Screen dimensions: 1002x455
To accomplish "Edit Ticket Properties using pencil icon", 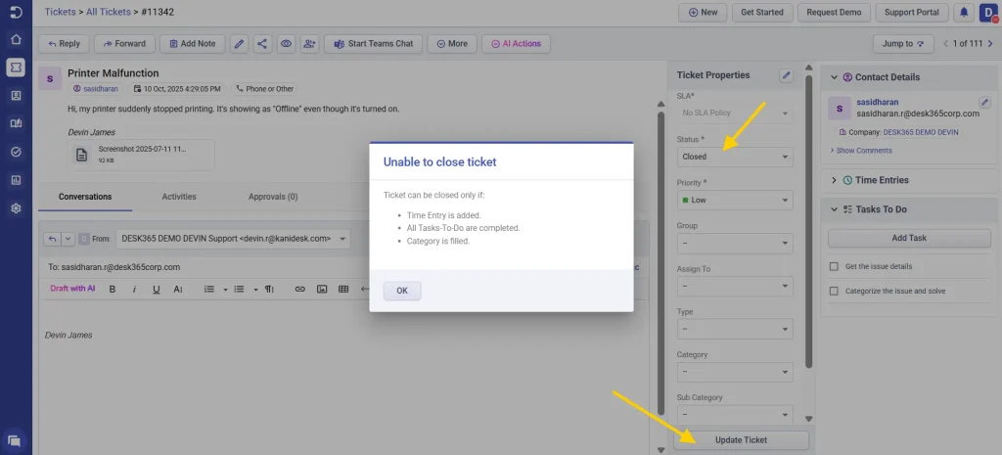I will pos(785,75).
